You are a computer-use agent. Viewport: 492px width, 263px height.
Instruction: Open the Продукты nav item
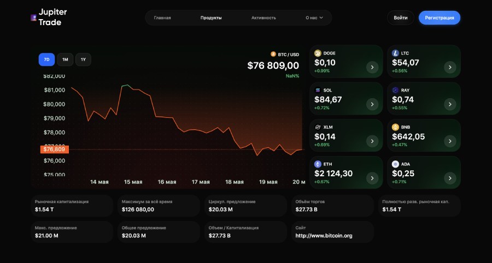click(211, 18)
